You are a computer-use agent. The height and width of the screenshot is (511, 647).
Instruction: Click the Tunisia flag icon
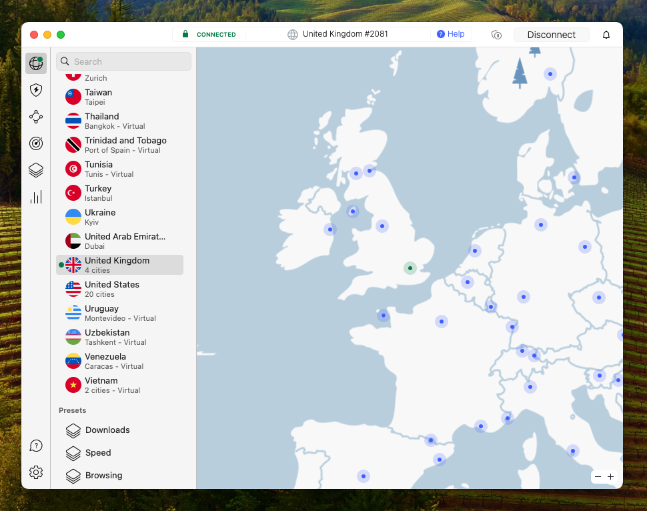tap(73, 169)
